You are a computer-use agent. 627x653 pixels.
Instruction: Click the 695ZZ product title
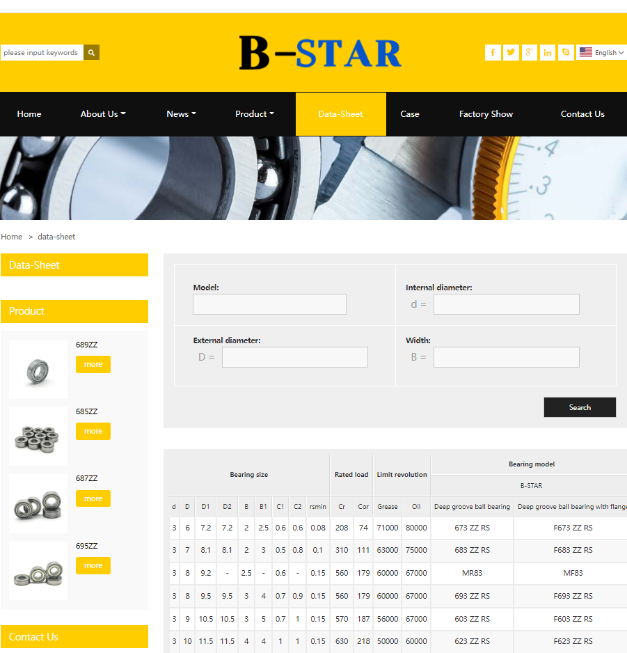86,546
